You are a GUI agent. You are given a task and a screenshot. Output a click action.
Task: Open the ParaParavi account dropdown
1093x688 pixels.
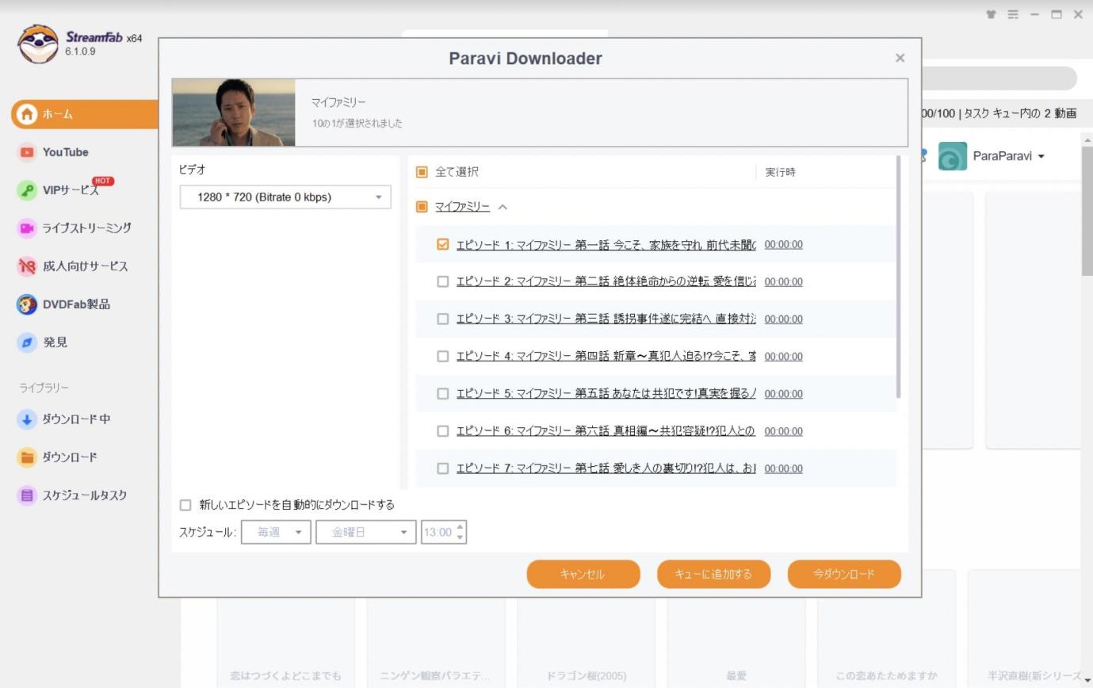1008,156
